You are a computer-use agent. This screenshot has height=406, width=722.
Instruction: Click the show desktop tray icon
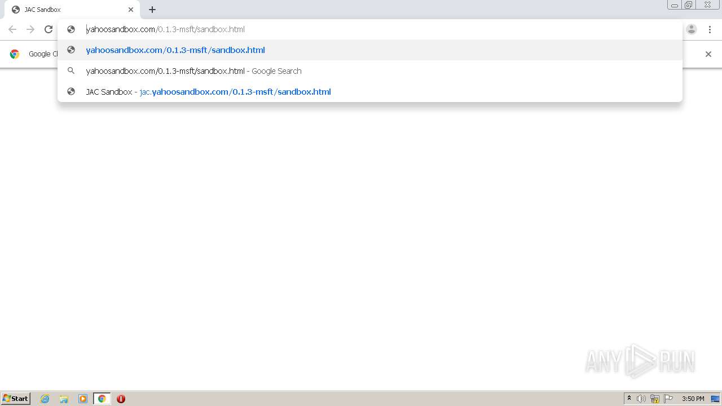[x=715, y=399]
